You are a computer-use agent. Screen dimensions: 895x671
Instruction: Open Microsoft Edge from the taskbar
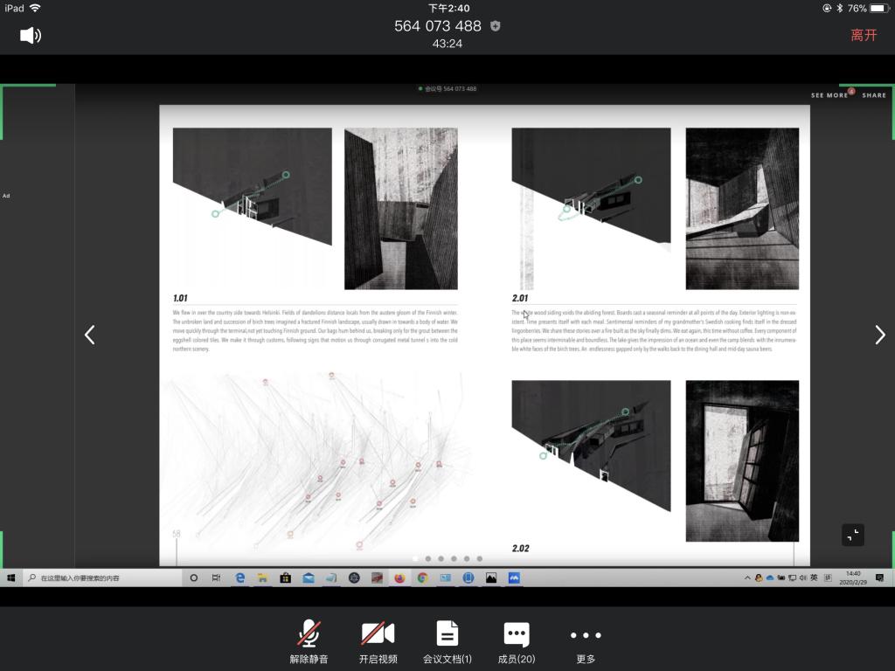pos(240,578)
